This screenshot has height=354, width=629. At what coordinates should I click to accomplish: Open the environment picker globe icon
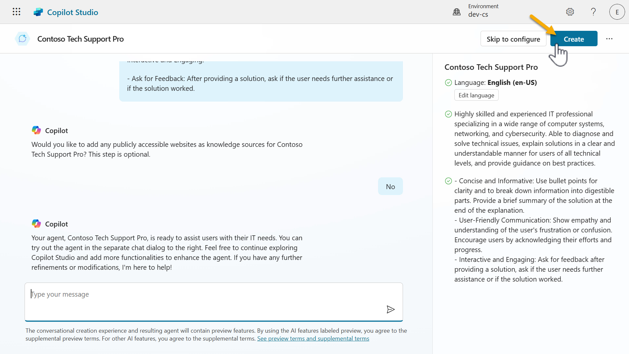457,12
